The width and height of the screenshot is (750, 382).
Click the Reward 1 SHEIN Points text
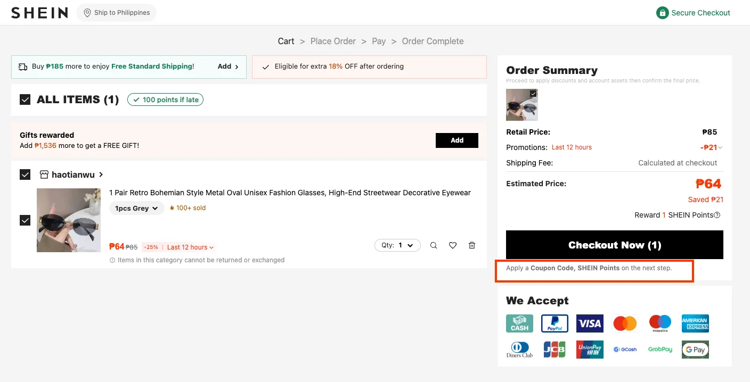coord(674,215)
